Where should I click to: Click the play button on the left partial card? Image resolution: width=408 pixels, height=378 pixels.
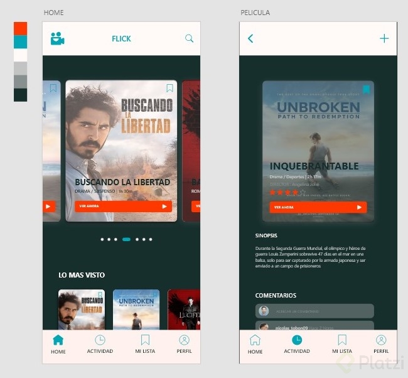[49, 207]
